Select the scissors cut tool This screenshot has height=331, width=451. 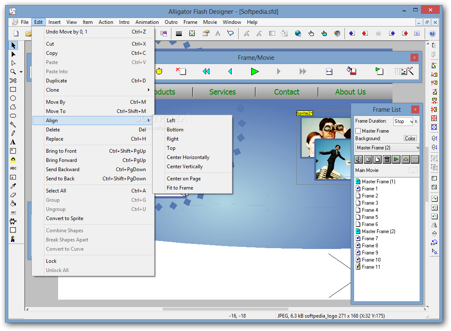13,81
